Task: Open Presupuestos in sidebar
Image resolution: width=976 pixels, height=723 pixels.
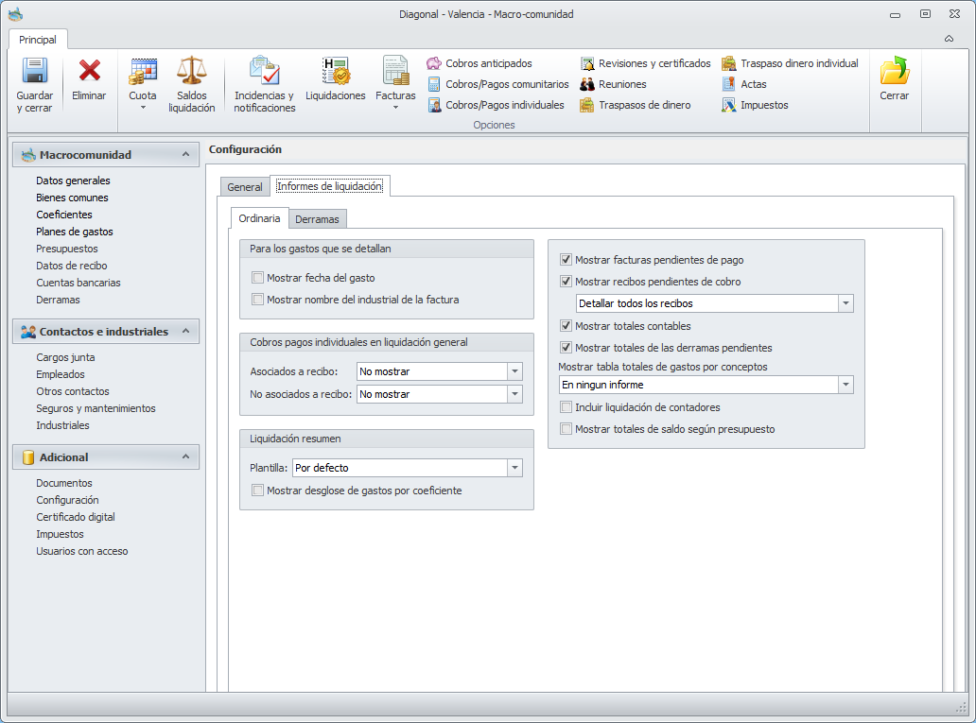Action: [x=67, y=249]
